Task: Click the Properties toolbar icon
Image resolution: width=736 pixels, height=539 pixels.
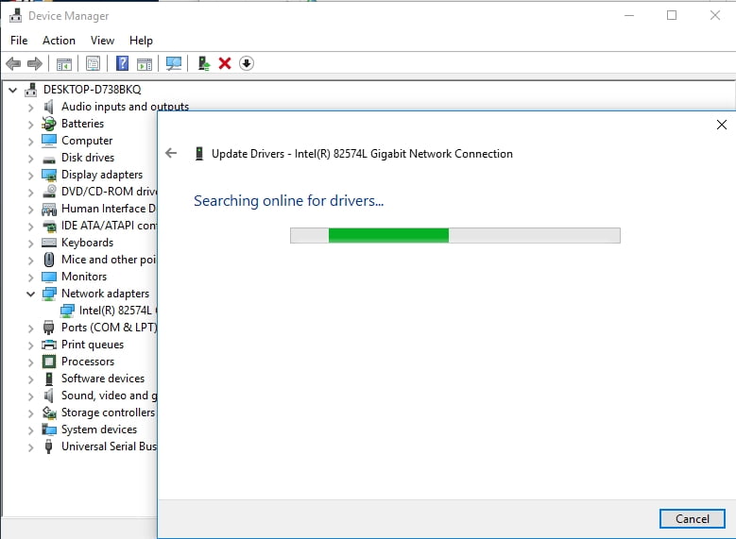Action: point(93,63)
